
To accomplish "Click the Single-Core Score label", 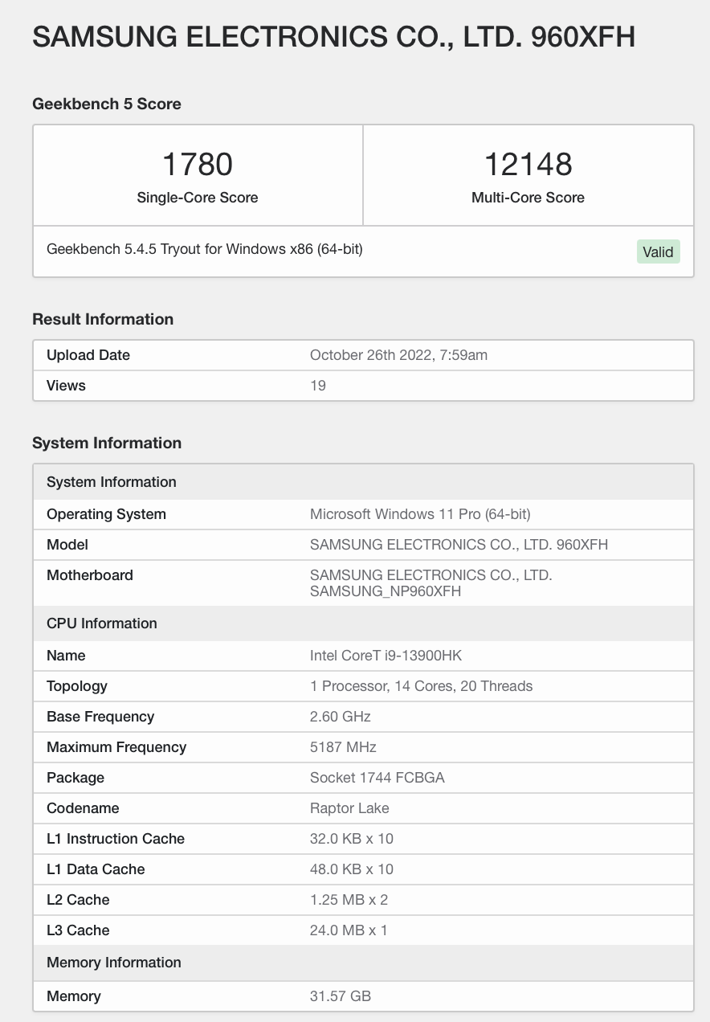I will (x=198, y=198).
